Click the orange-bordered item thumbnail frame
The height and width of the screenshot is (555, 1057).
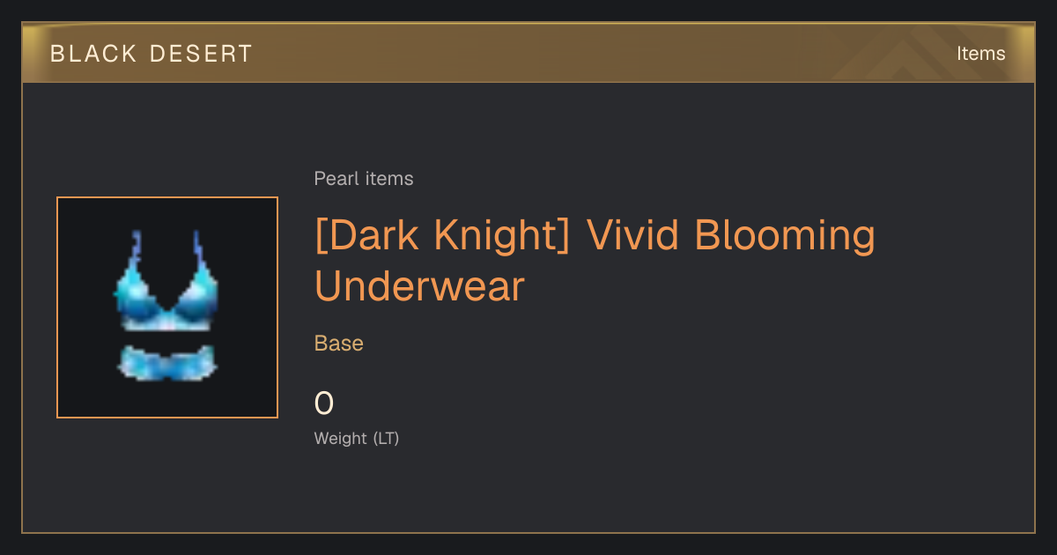[x=167, y=307]
